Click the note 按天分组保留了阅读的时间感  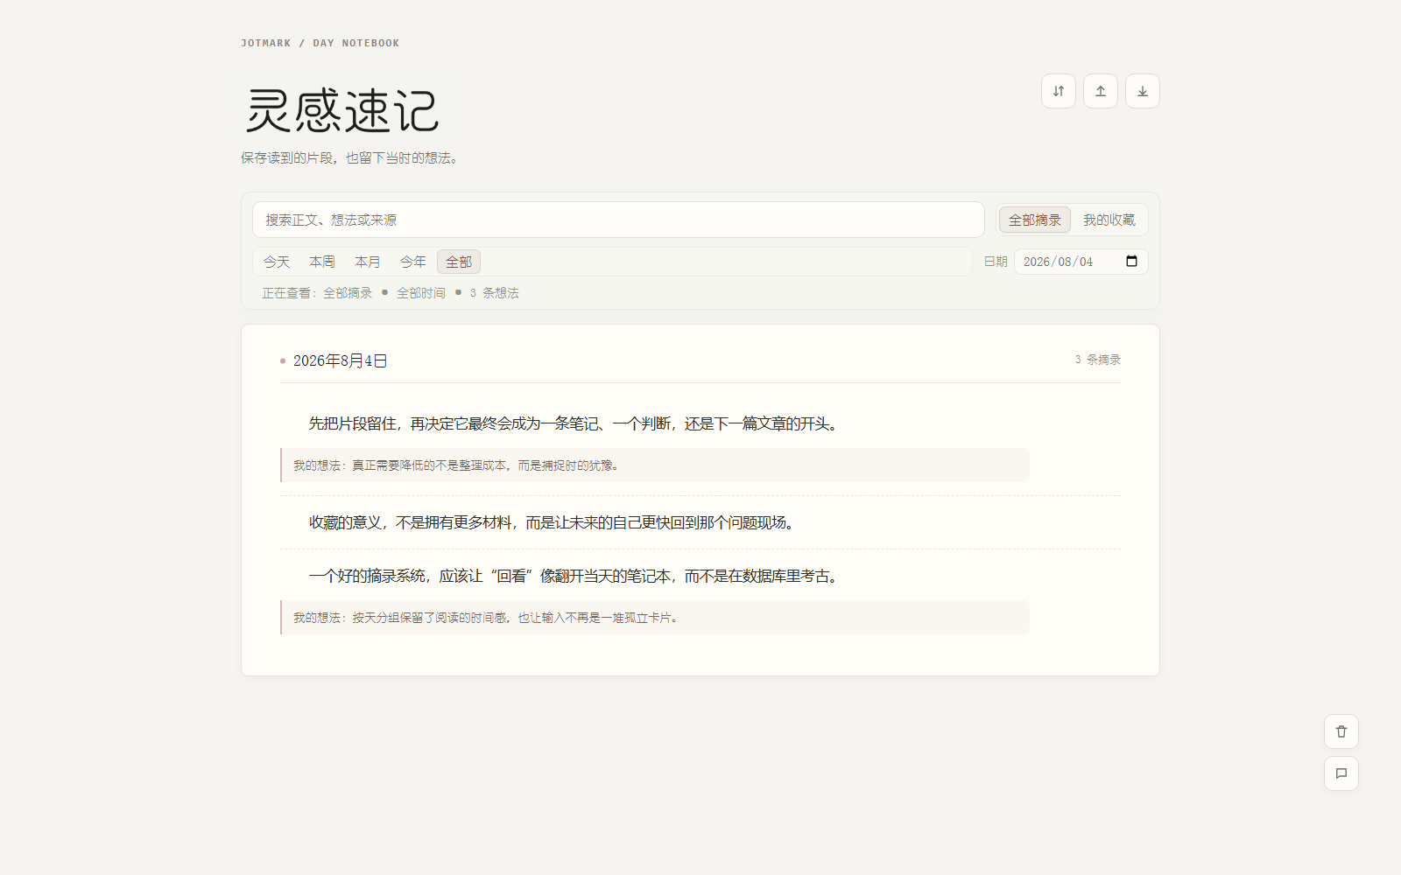(655, 618)
